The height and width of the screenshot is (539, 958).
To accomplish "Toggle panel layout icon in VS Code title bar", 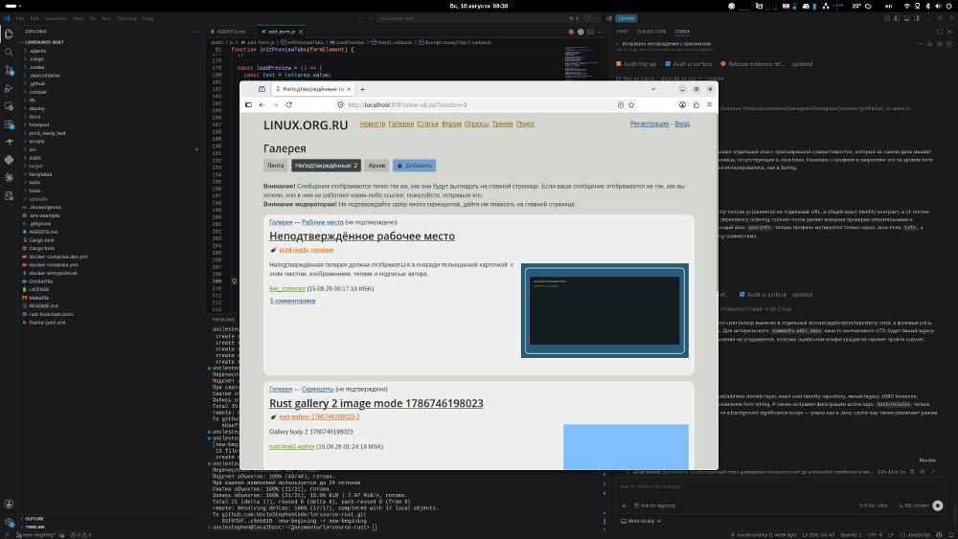I will 906,18.
